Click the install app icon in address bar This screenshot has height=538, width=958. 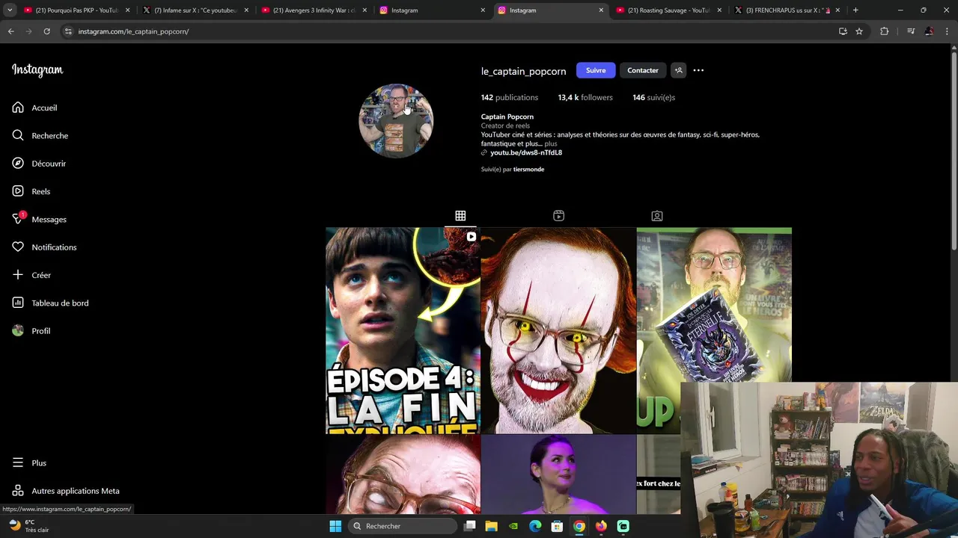pyautogui.click(x=843, y=31)
